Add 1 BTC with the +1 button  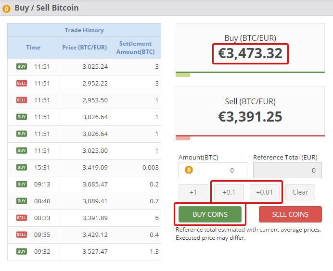[193, 192]
